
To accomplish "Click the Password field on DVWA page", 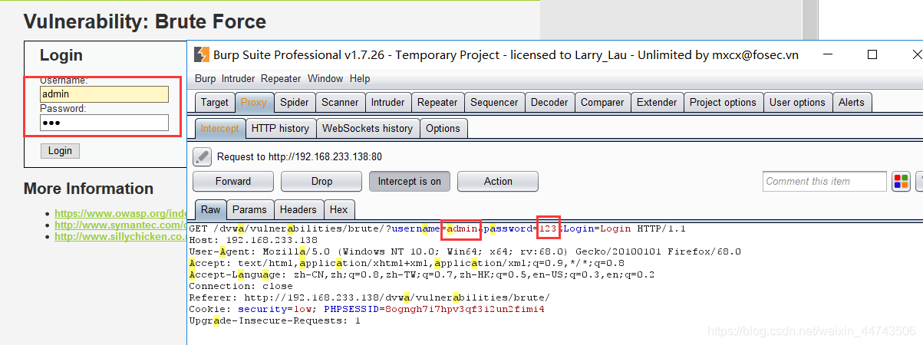I will [104, 123].
